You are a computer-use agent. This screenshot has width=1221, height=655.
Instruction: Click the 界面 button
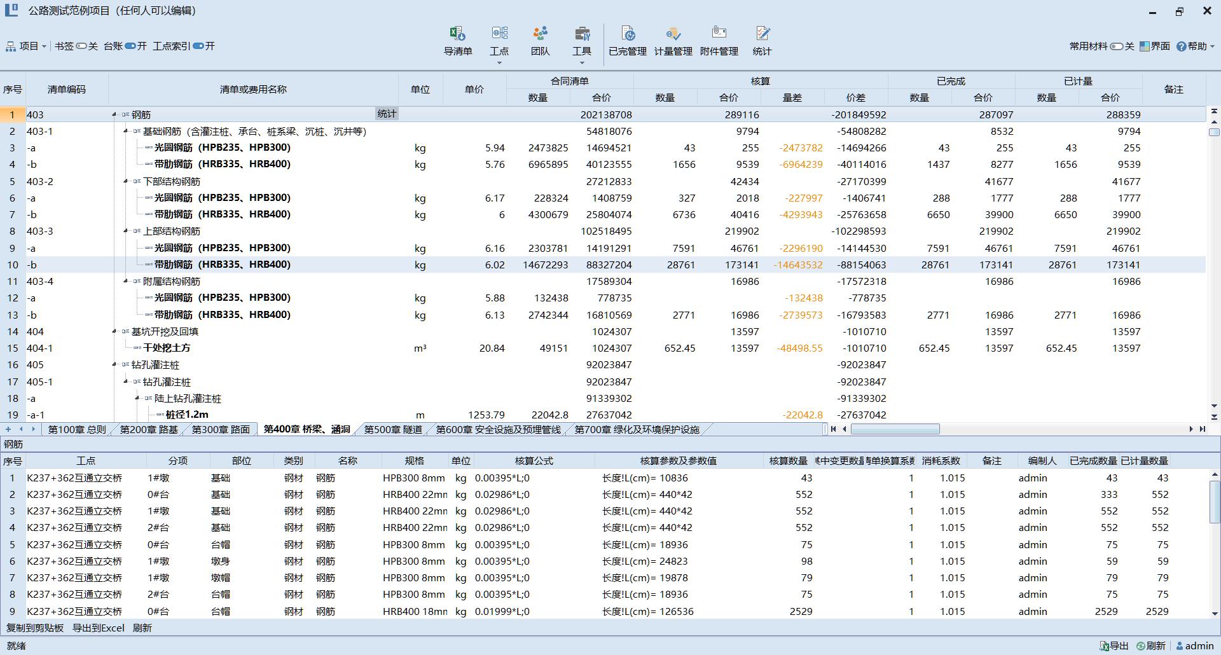coord(1155,46)
